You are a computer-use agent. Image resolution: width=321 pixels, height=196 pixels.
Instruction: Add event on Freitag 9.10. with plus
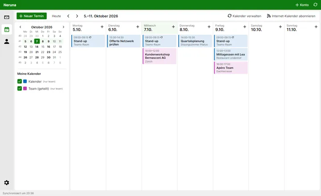coord(244,27)
